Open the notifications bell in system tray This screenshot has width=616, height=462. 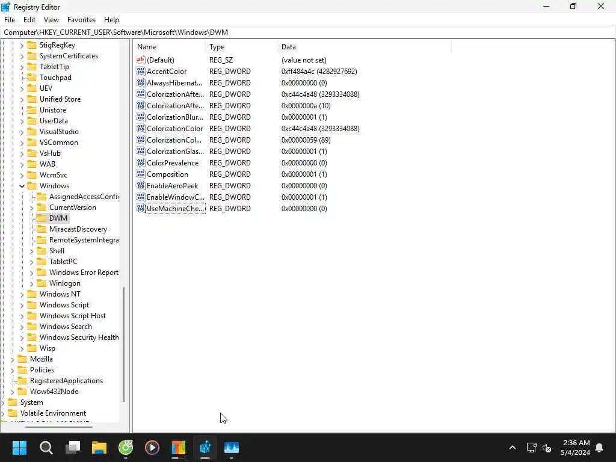[600, 448]
